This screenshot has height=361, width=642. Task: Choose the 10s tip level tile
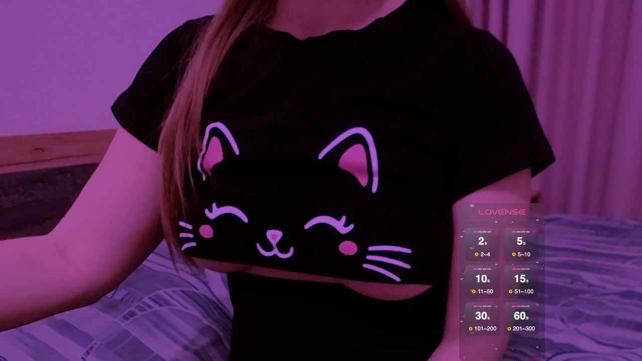tap(482, 282)
